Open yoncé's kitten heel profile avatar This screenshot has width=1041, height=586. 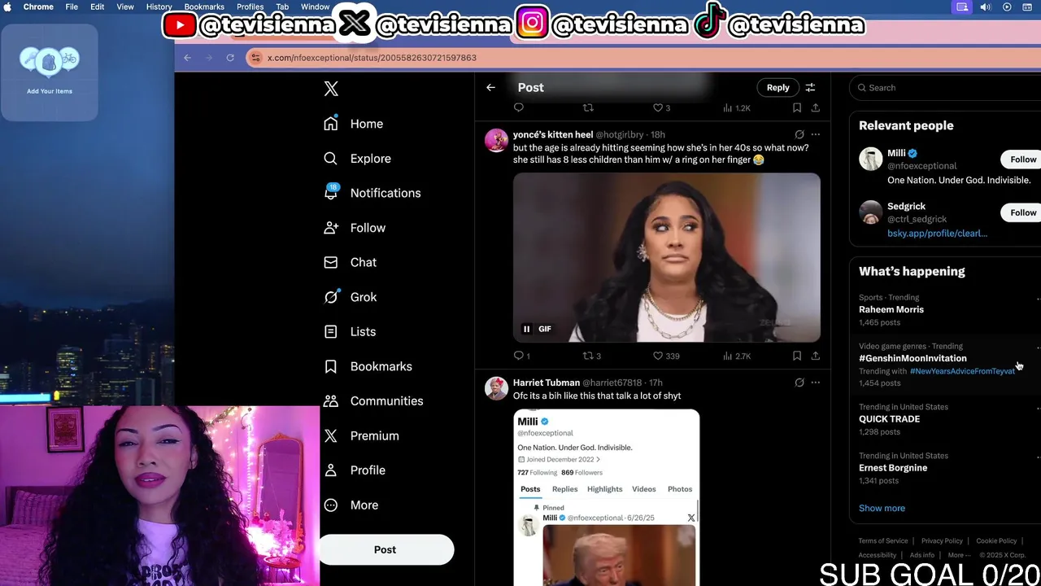[x=496, y=140]
